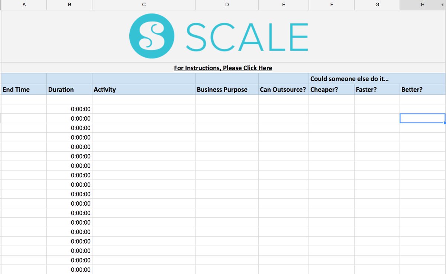Viewport: 446px width, 274px height.
Task: Click the 'Better?' header cell
Action: coord(423,89)
